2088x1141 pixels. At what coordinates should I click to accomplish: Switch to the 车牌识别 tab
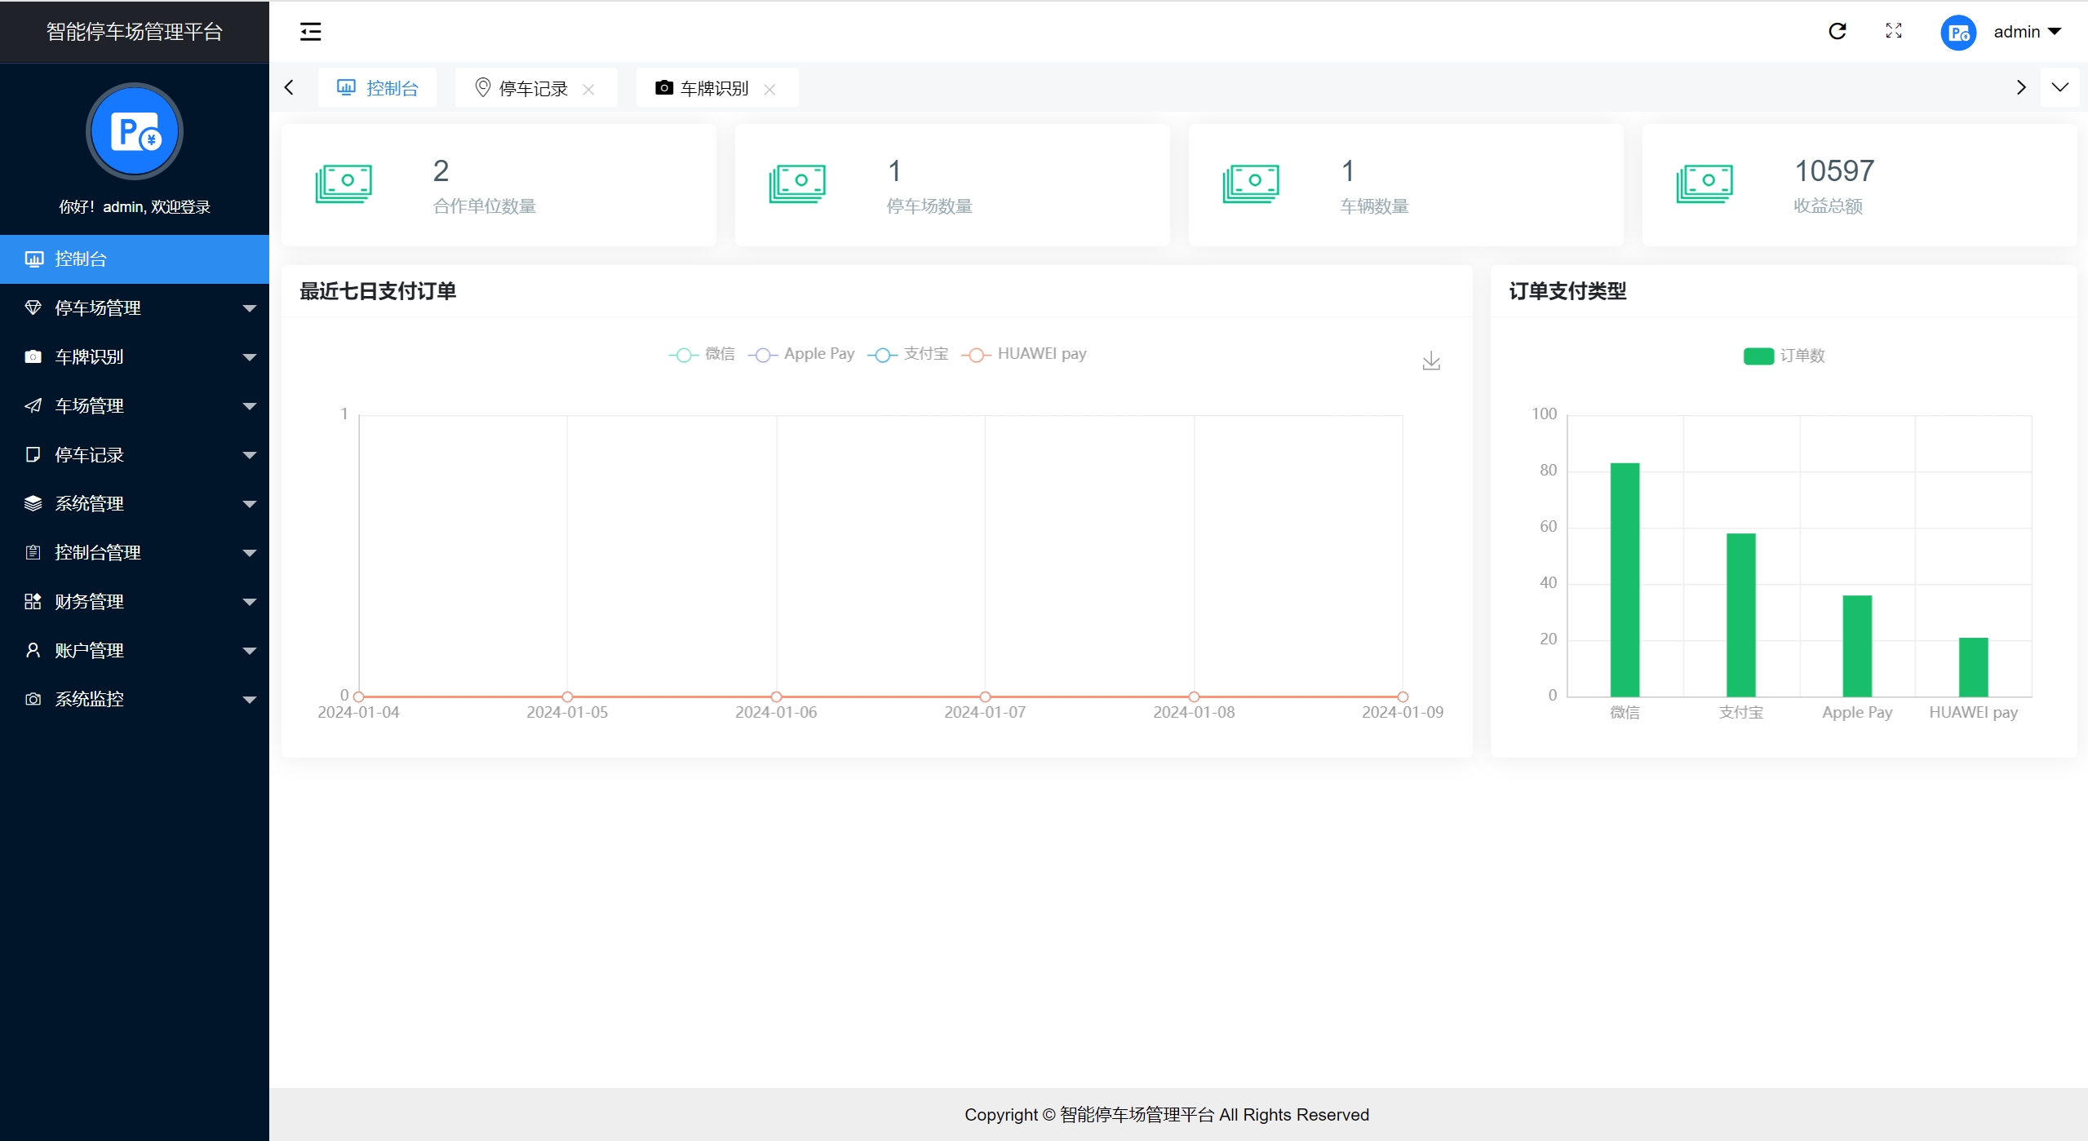point(713,88)
